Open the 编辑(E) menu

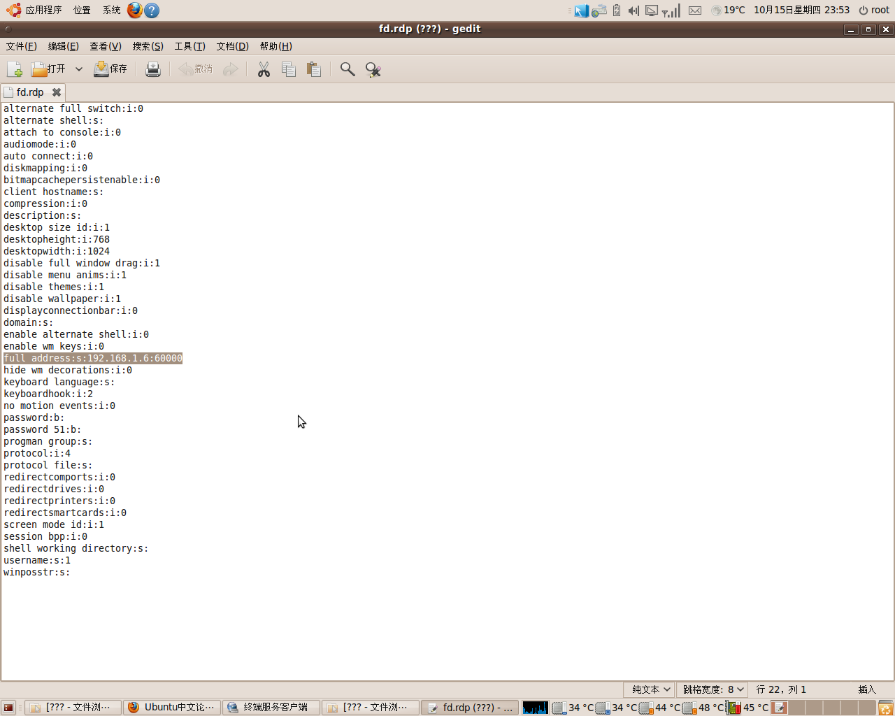tap(63, 46)
